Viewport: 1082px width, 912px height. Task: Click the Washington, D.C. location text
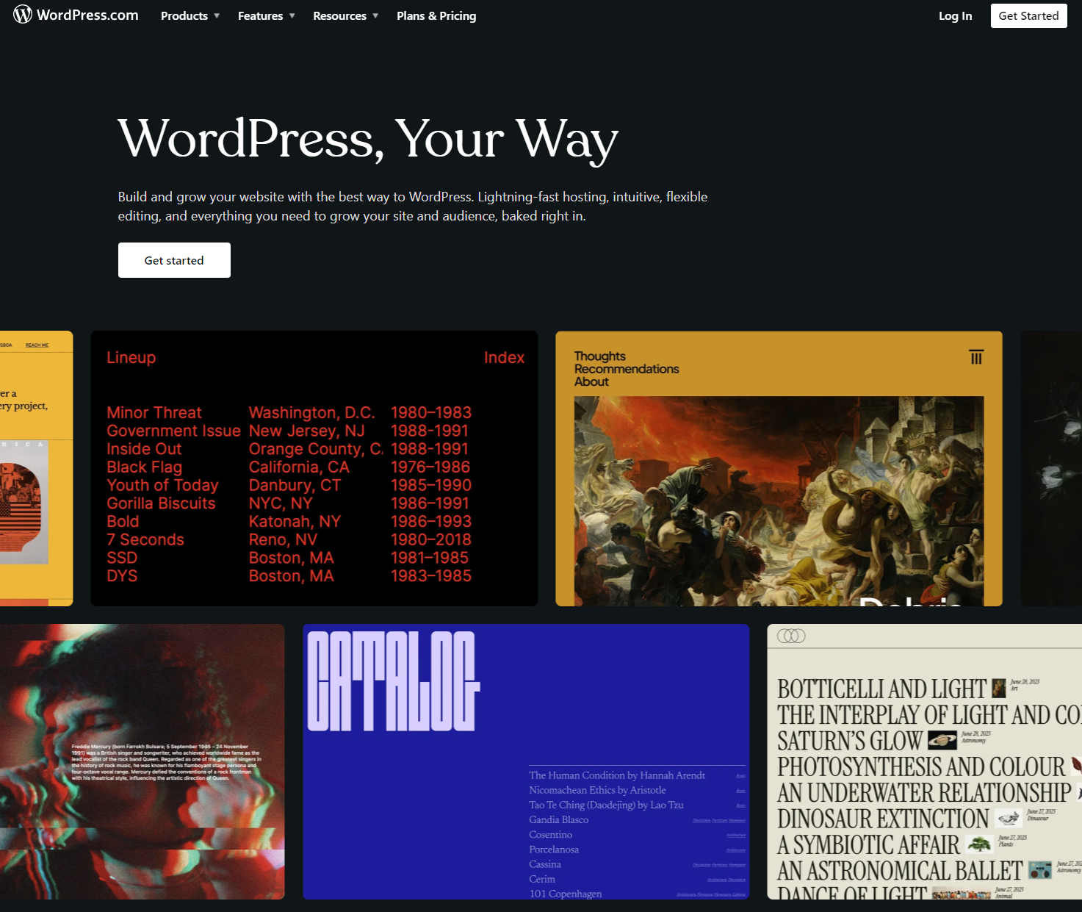[x=312, y=412]
